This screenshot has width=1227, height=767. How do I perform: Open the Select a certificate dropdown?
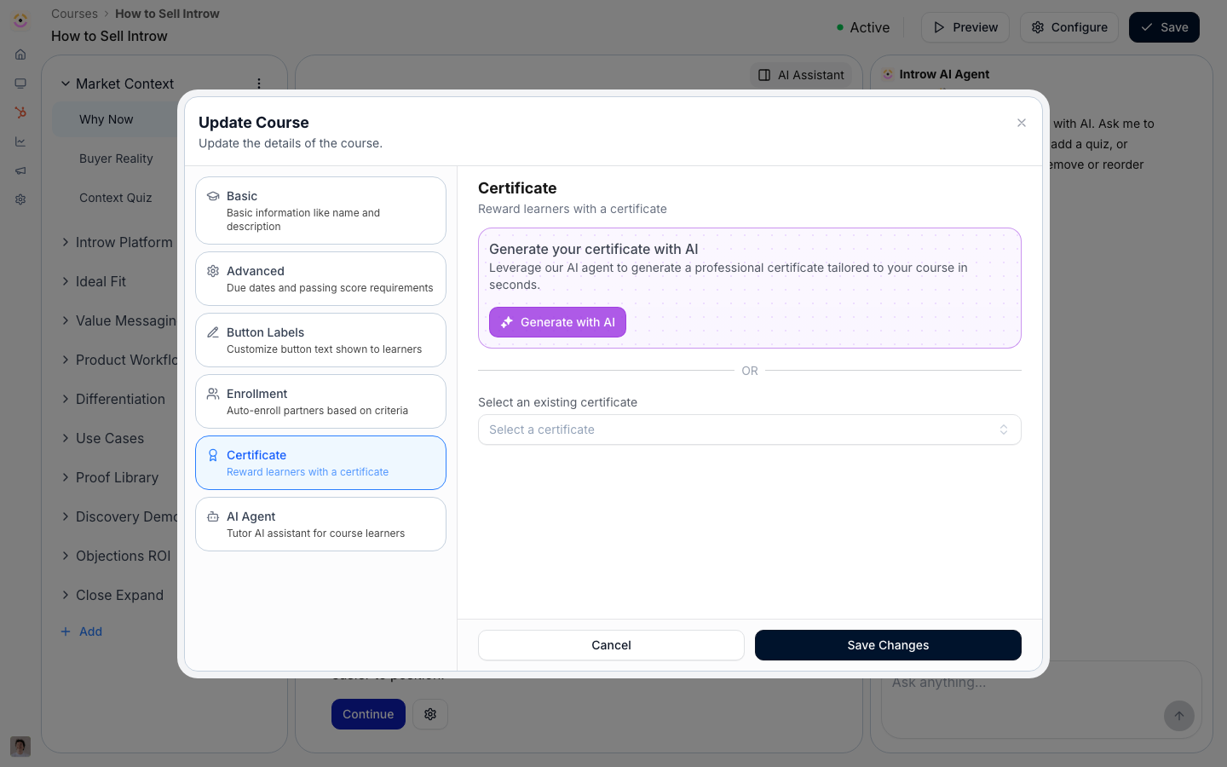(750, 430)
